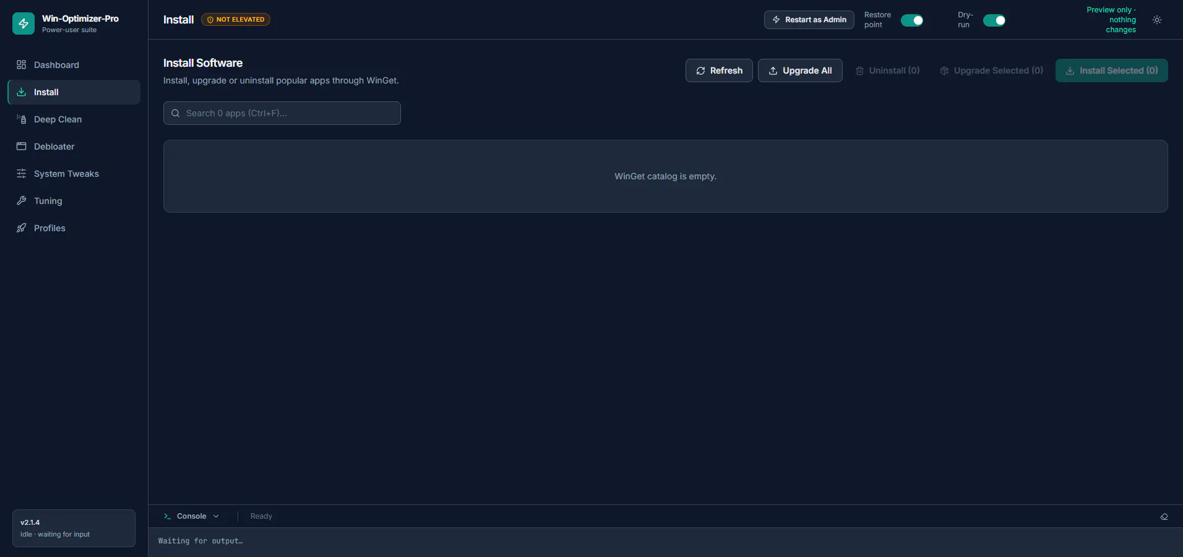The image size is (1183, 557).
Task: Click the Console prompt icon
Action: (167, 516)
